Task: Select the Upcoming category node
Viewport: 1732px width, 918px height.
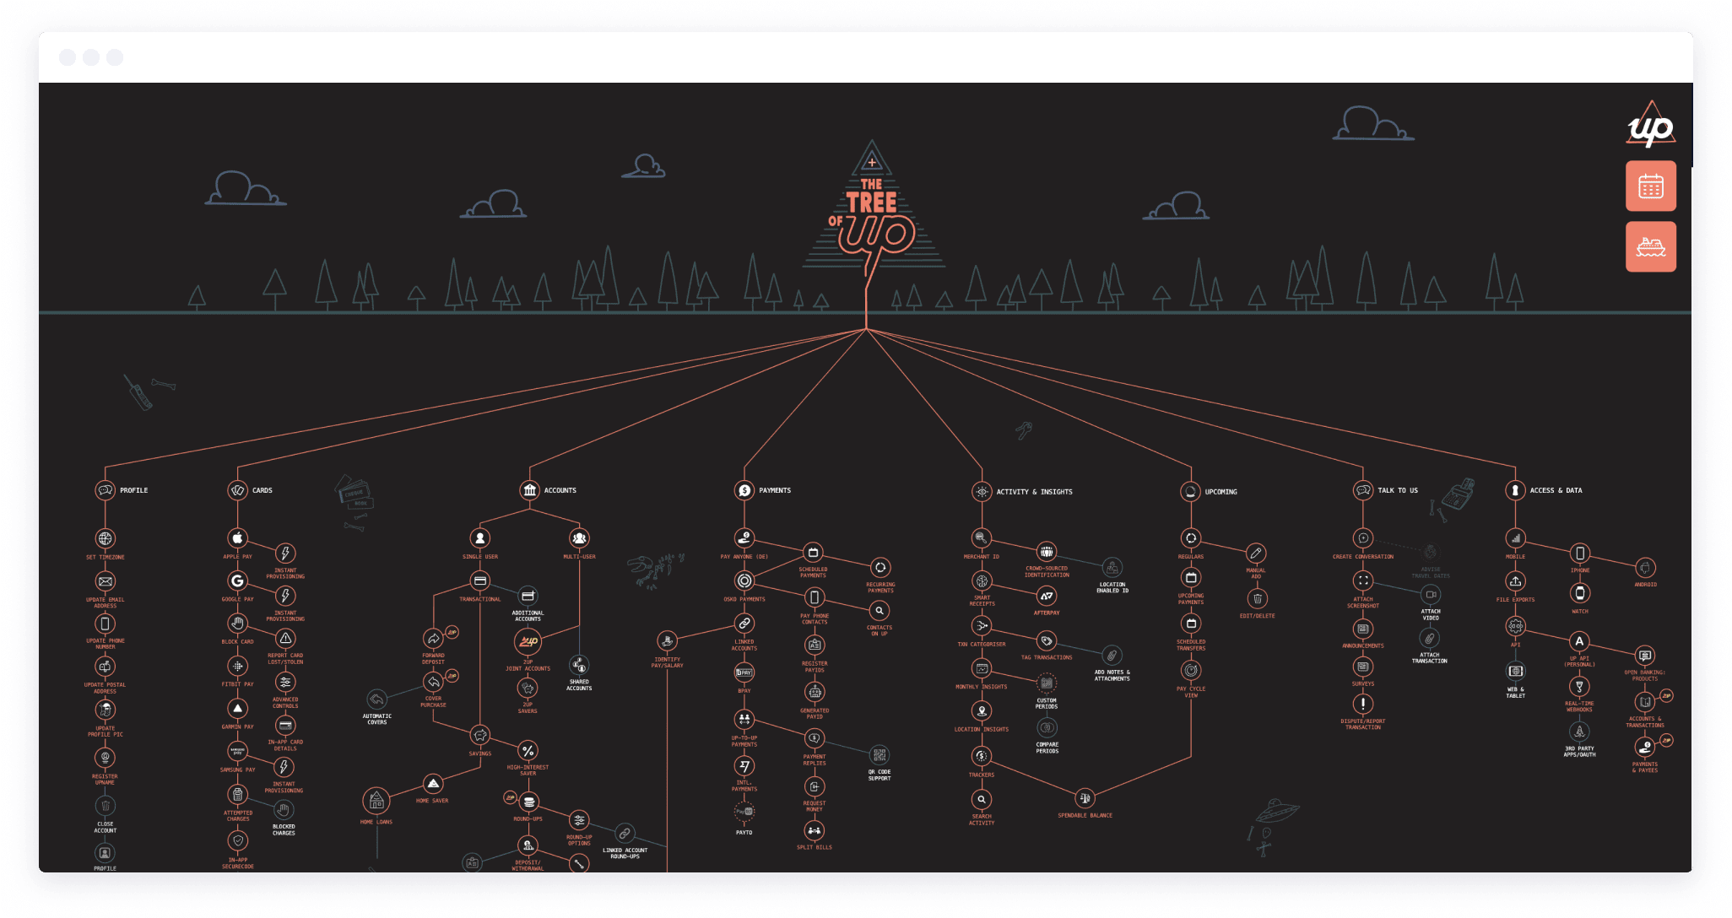Action: click(x=1190, y=491)
